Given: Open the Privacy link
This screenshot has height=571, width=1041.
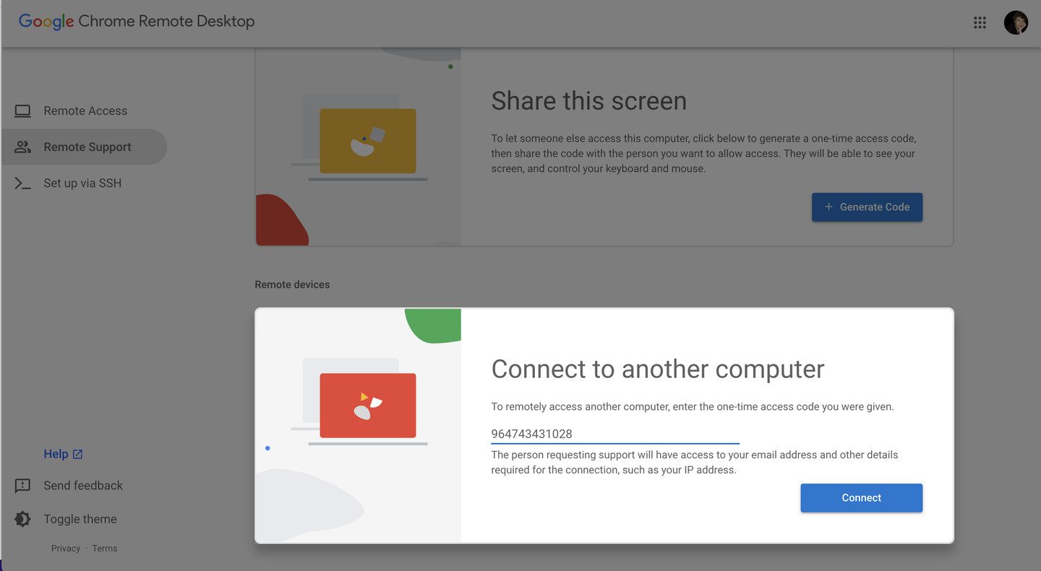Looking at the screenshot, I should click(66, 549).
